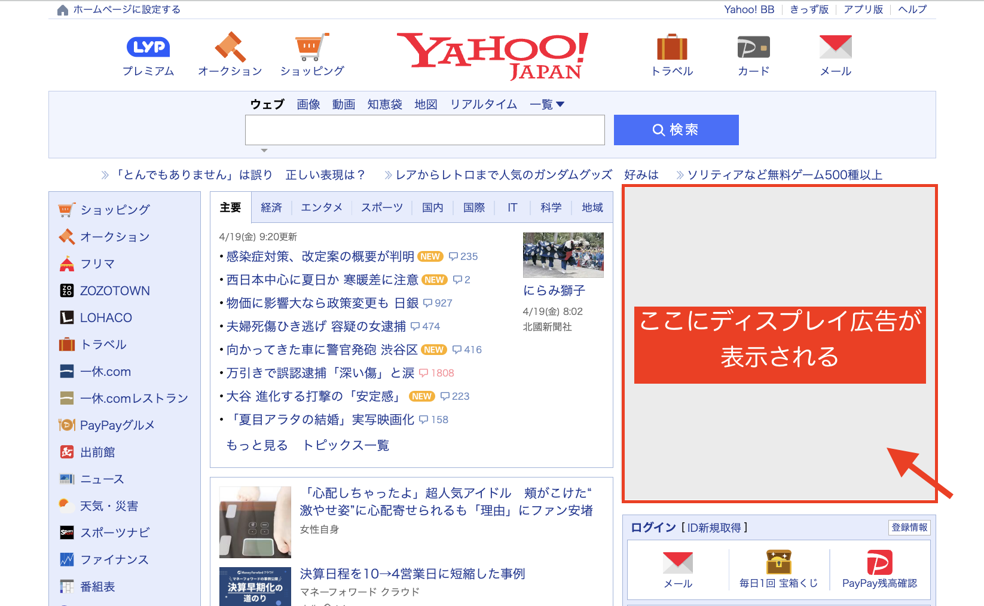Open 天気・災害 in the left sidebar
Screen dimensions: 984x606
[x=109, y=506]
